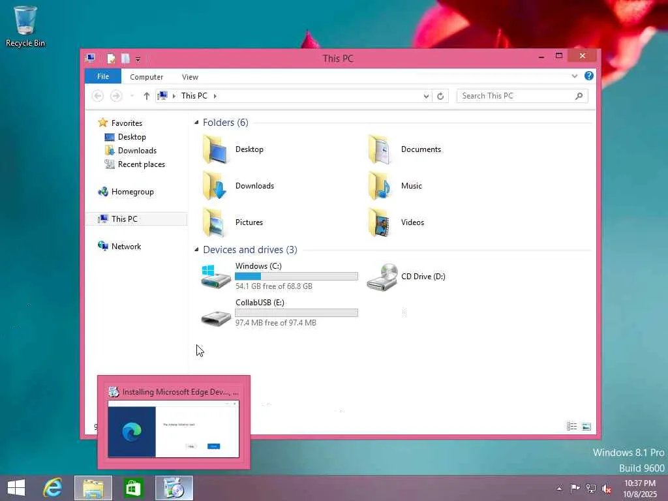
Task: Select the Windows (C:) drive icon
Action: point(216,276)
